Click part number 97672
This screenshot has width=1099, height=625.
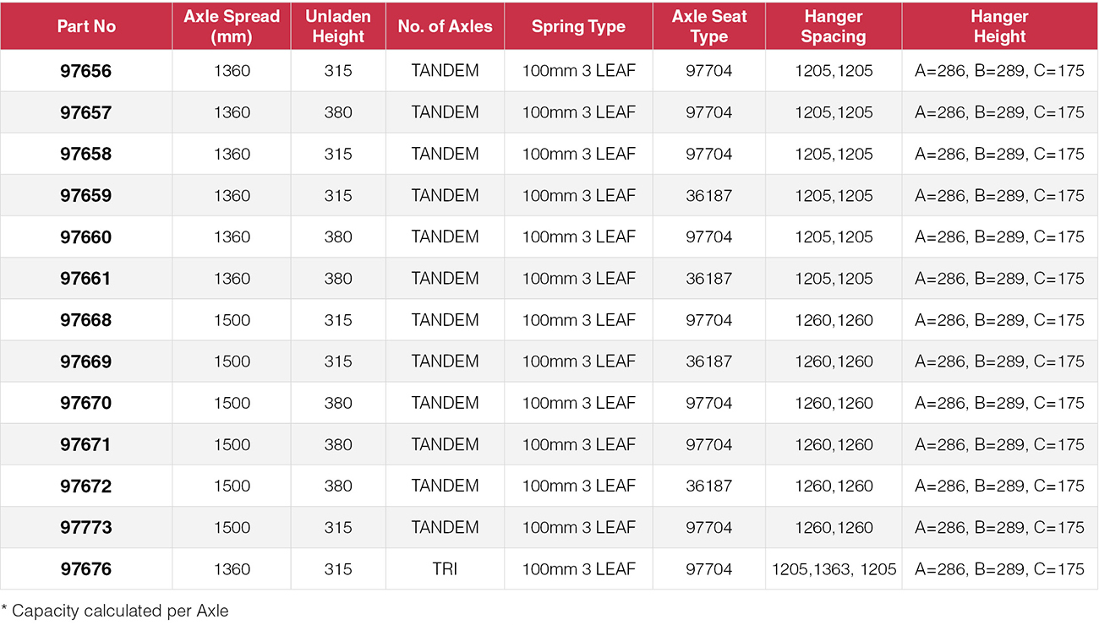pyautogui.click(x=86, y=486)
